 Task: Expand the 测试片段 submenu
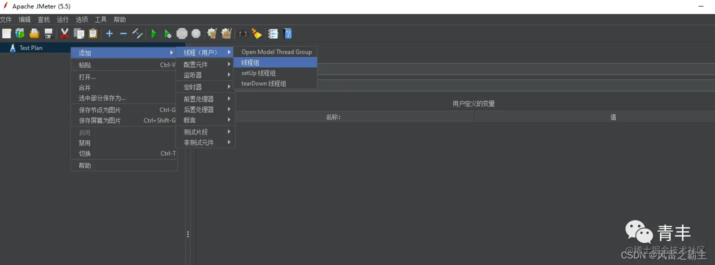(205, 132)
